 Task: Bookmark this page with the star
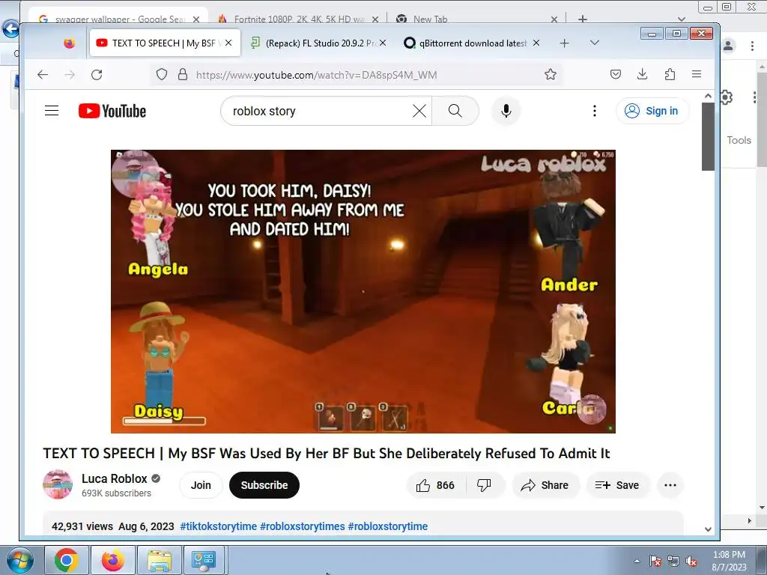click(x=551, y=74)
